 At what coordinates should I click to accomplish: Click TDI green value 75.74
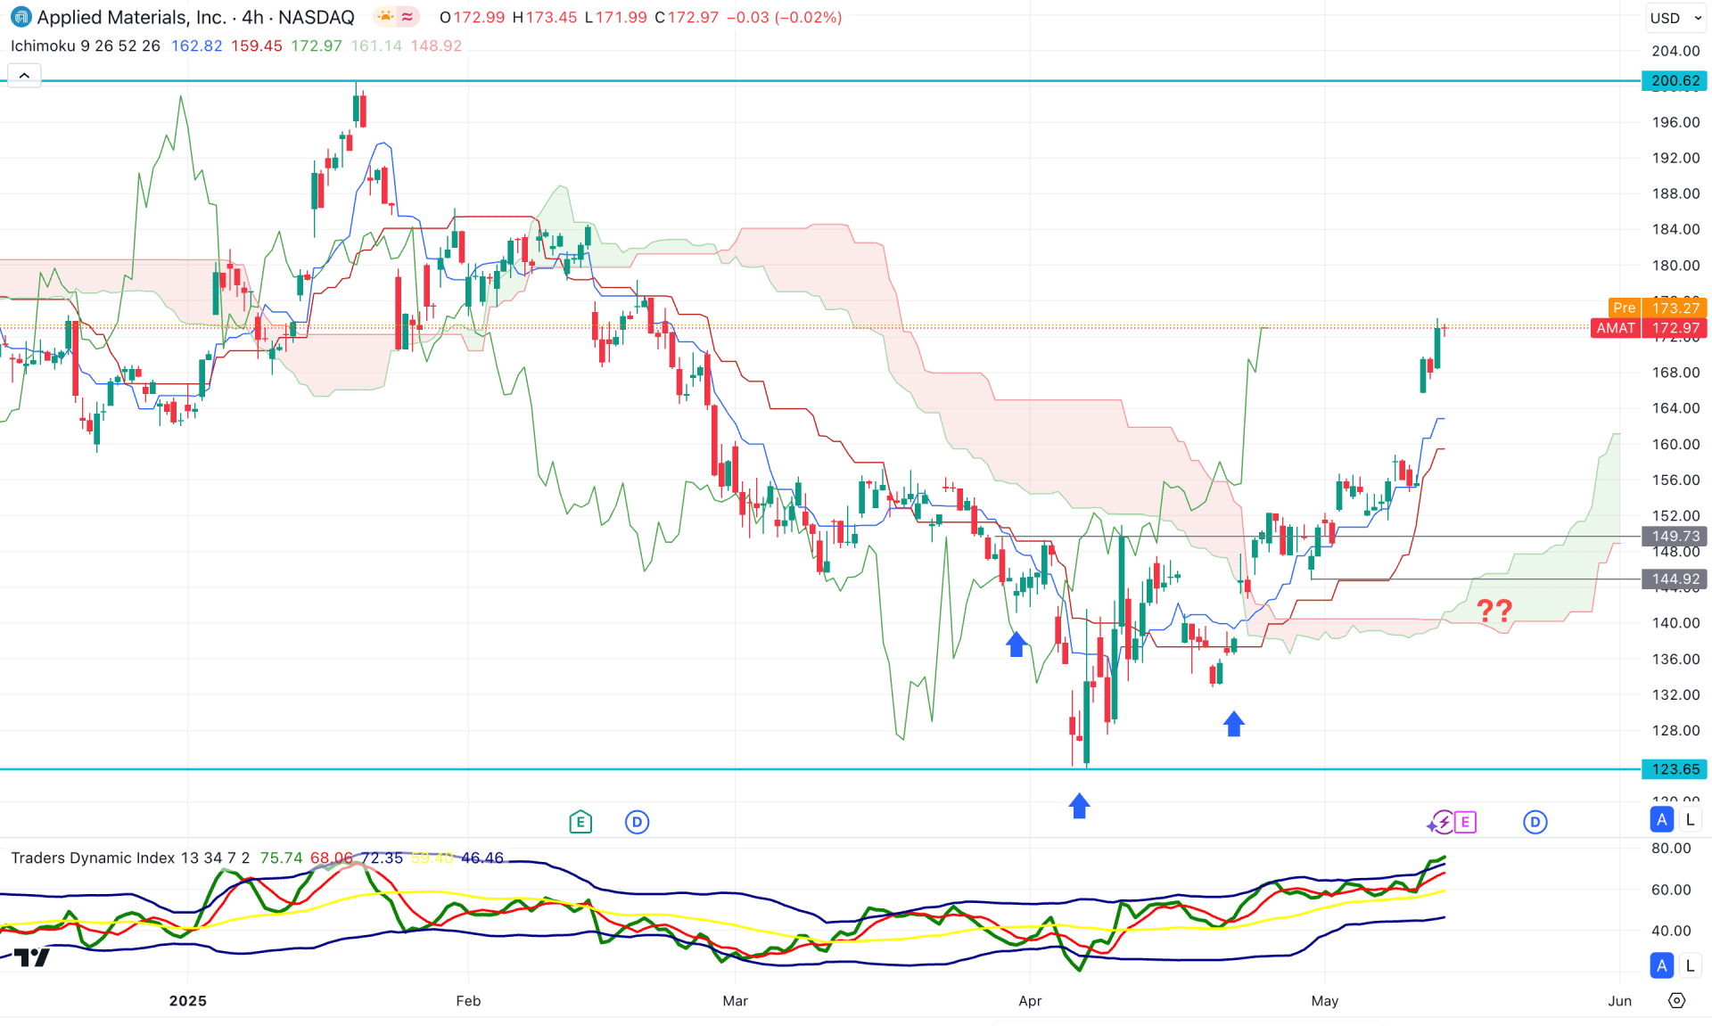click(281, 858)
